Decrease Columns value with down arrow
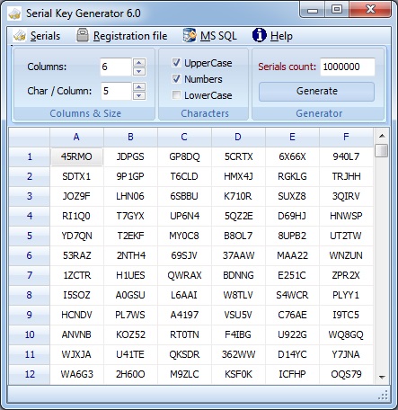 point(139,71)
